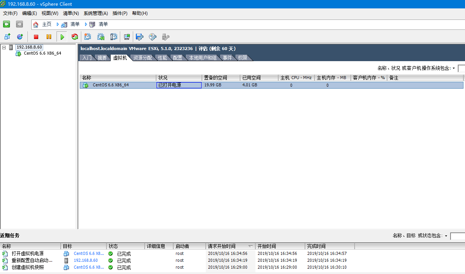The height and width of the screenshot is (274, 465).
Task: Click the task icon for 创建虚拟机快照
Action: click(5, 267)
